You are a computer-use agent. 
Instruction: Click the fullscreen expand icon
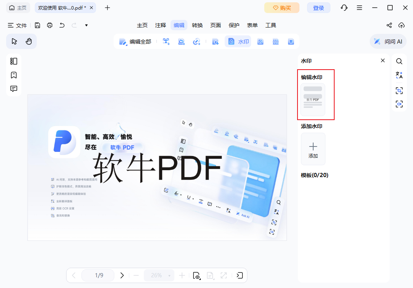(224, 275)
